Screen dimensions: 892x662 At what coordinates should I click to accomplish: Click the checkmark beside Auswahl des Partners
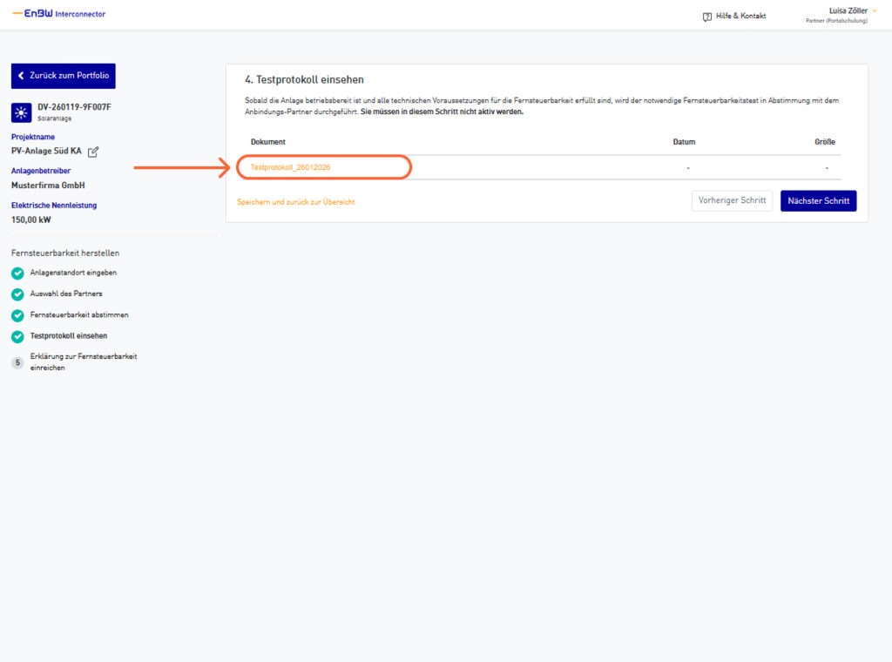point(17,294)
